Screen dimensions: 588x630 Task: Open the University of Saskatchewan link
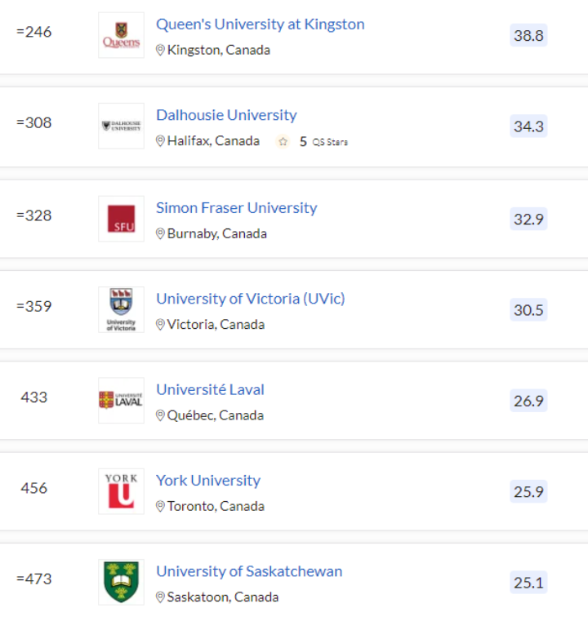(x=249, y=571)
